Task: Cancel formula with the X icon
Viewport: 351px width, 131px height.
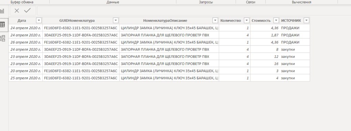Action: (17, 11)
